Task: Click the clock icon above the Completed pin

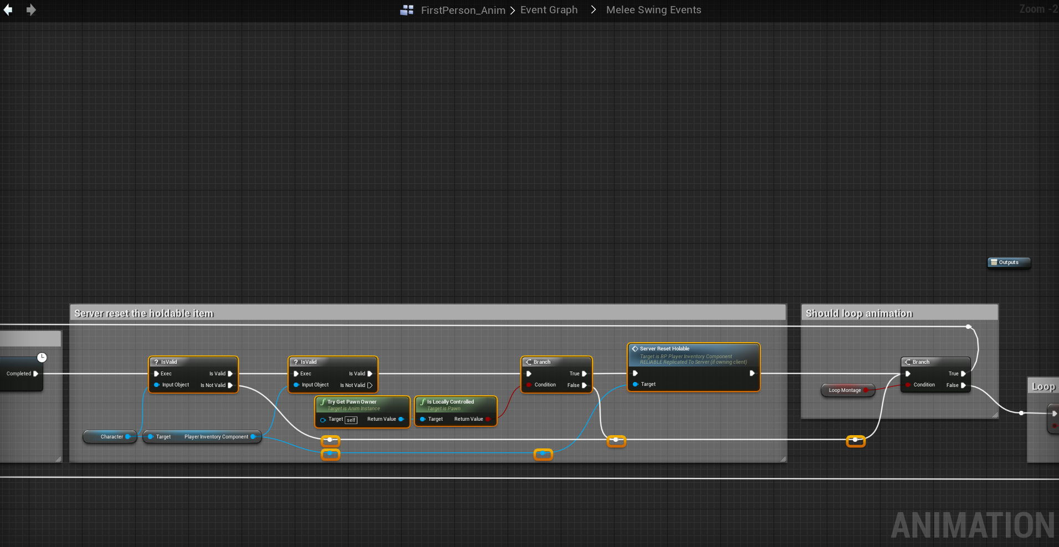Action: coord(42,357)
